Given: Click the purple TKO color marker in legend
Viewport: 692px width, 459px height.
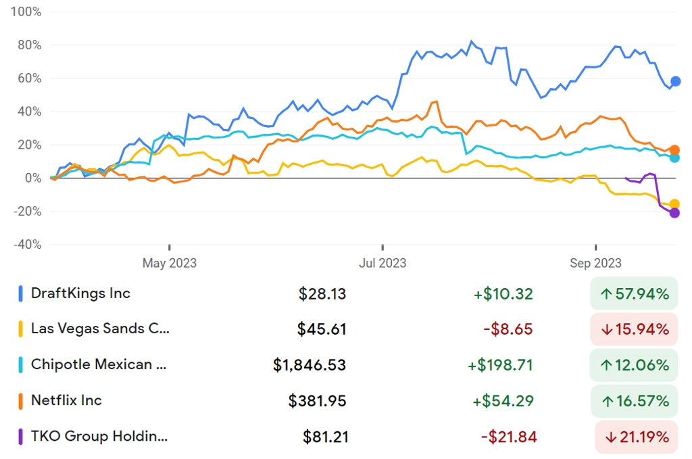Looking at the screenshot, I should click(20, 437).
